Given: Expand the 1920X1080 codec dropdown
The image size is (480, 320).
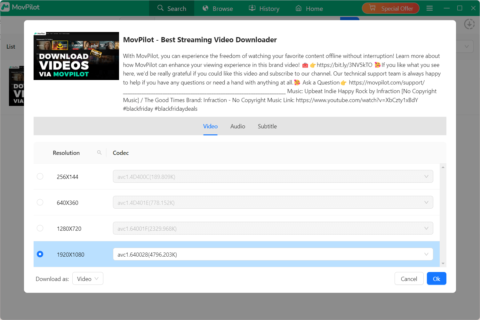Looking at the screenshot, I should coord(426,254).
